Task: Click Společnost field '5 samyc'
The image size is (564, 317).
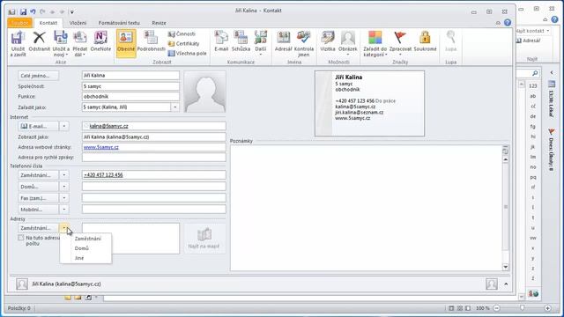Action: click(130, 86)
